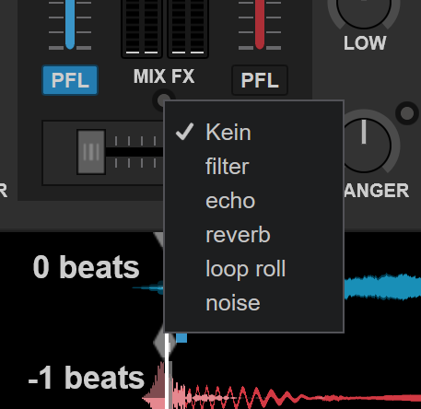421x409 pixels.
Task: Open the MIX FX dropdown dot
Action: pos(163,100)
